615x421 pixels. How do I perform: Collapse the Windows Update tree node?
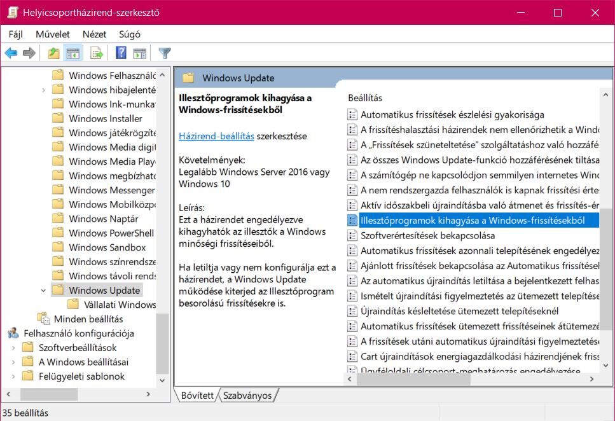coord(43,291)
